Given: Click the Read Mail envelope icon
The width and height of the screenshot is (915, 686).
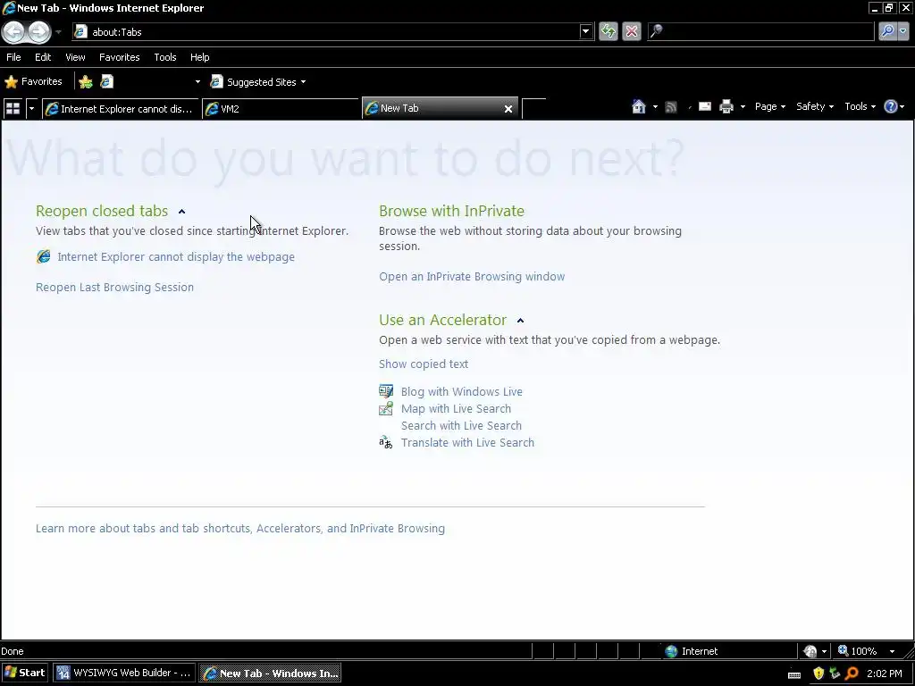Looking at the screenshot, I should pos(704,106).
